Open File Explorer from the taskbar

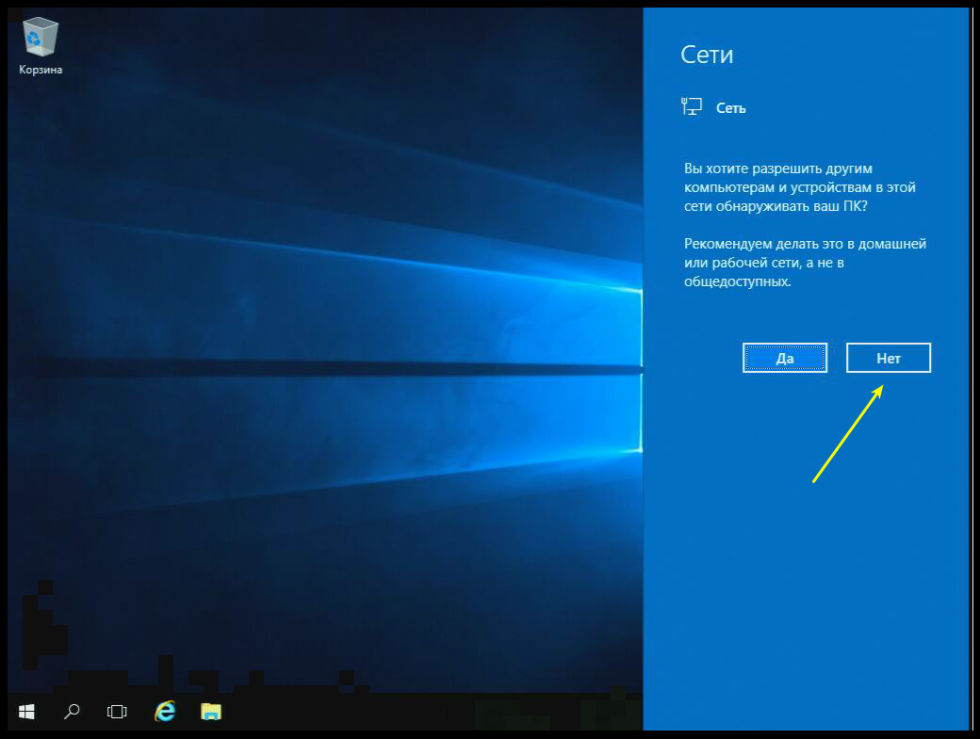click(211, 712)
